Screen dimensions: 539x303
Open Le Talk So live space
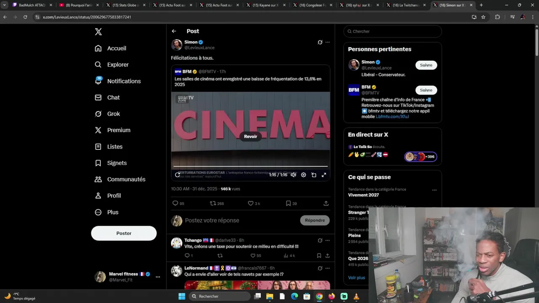[392, 152]
